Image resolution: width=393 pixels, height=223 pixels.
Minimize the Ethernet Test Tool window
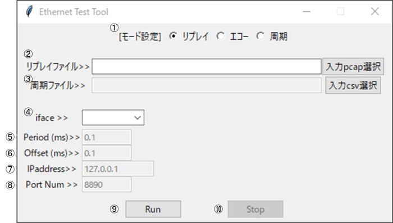(307, 12)
